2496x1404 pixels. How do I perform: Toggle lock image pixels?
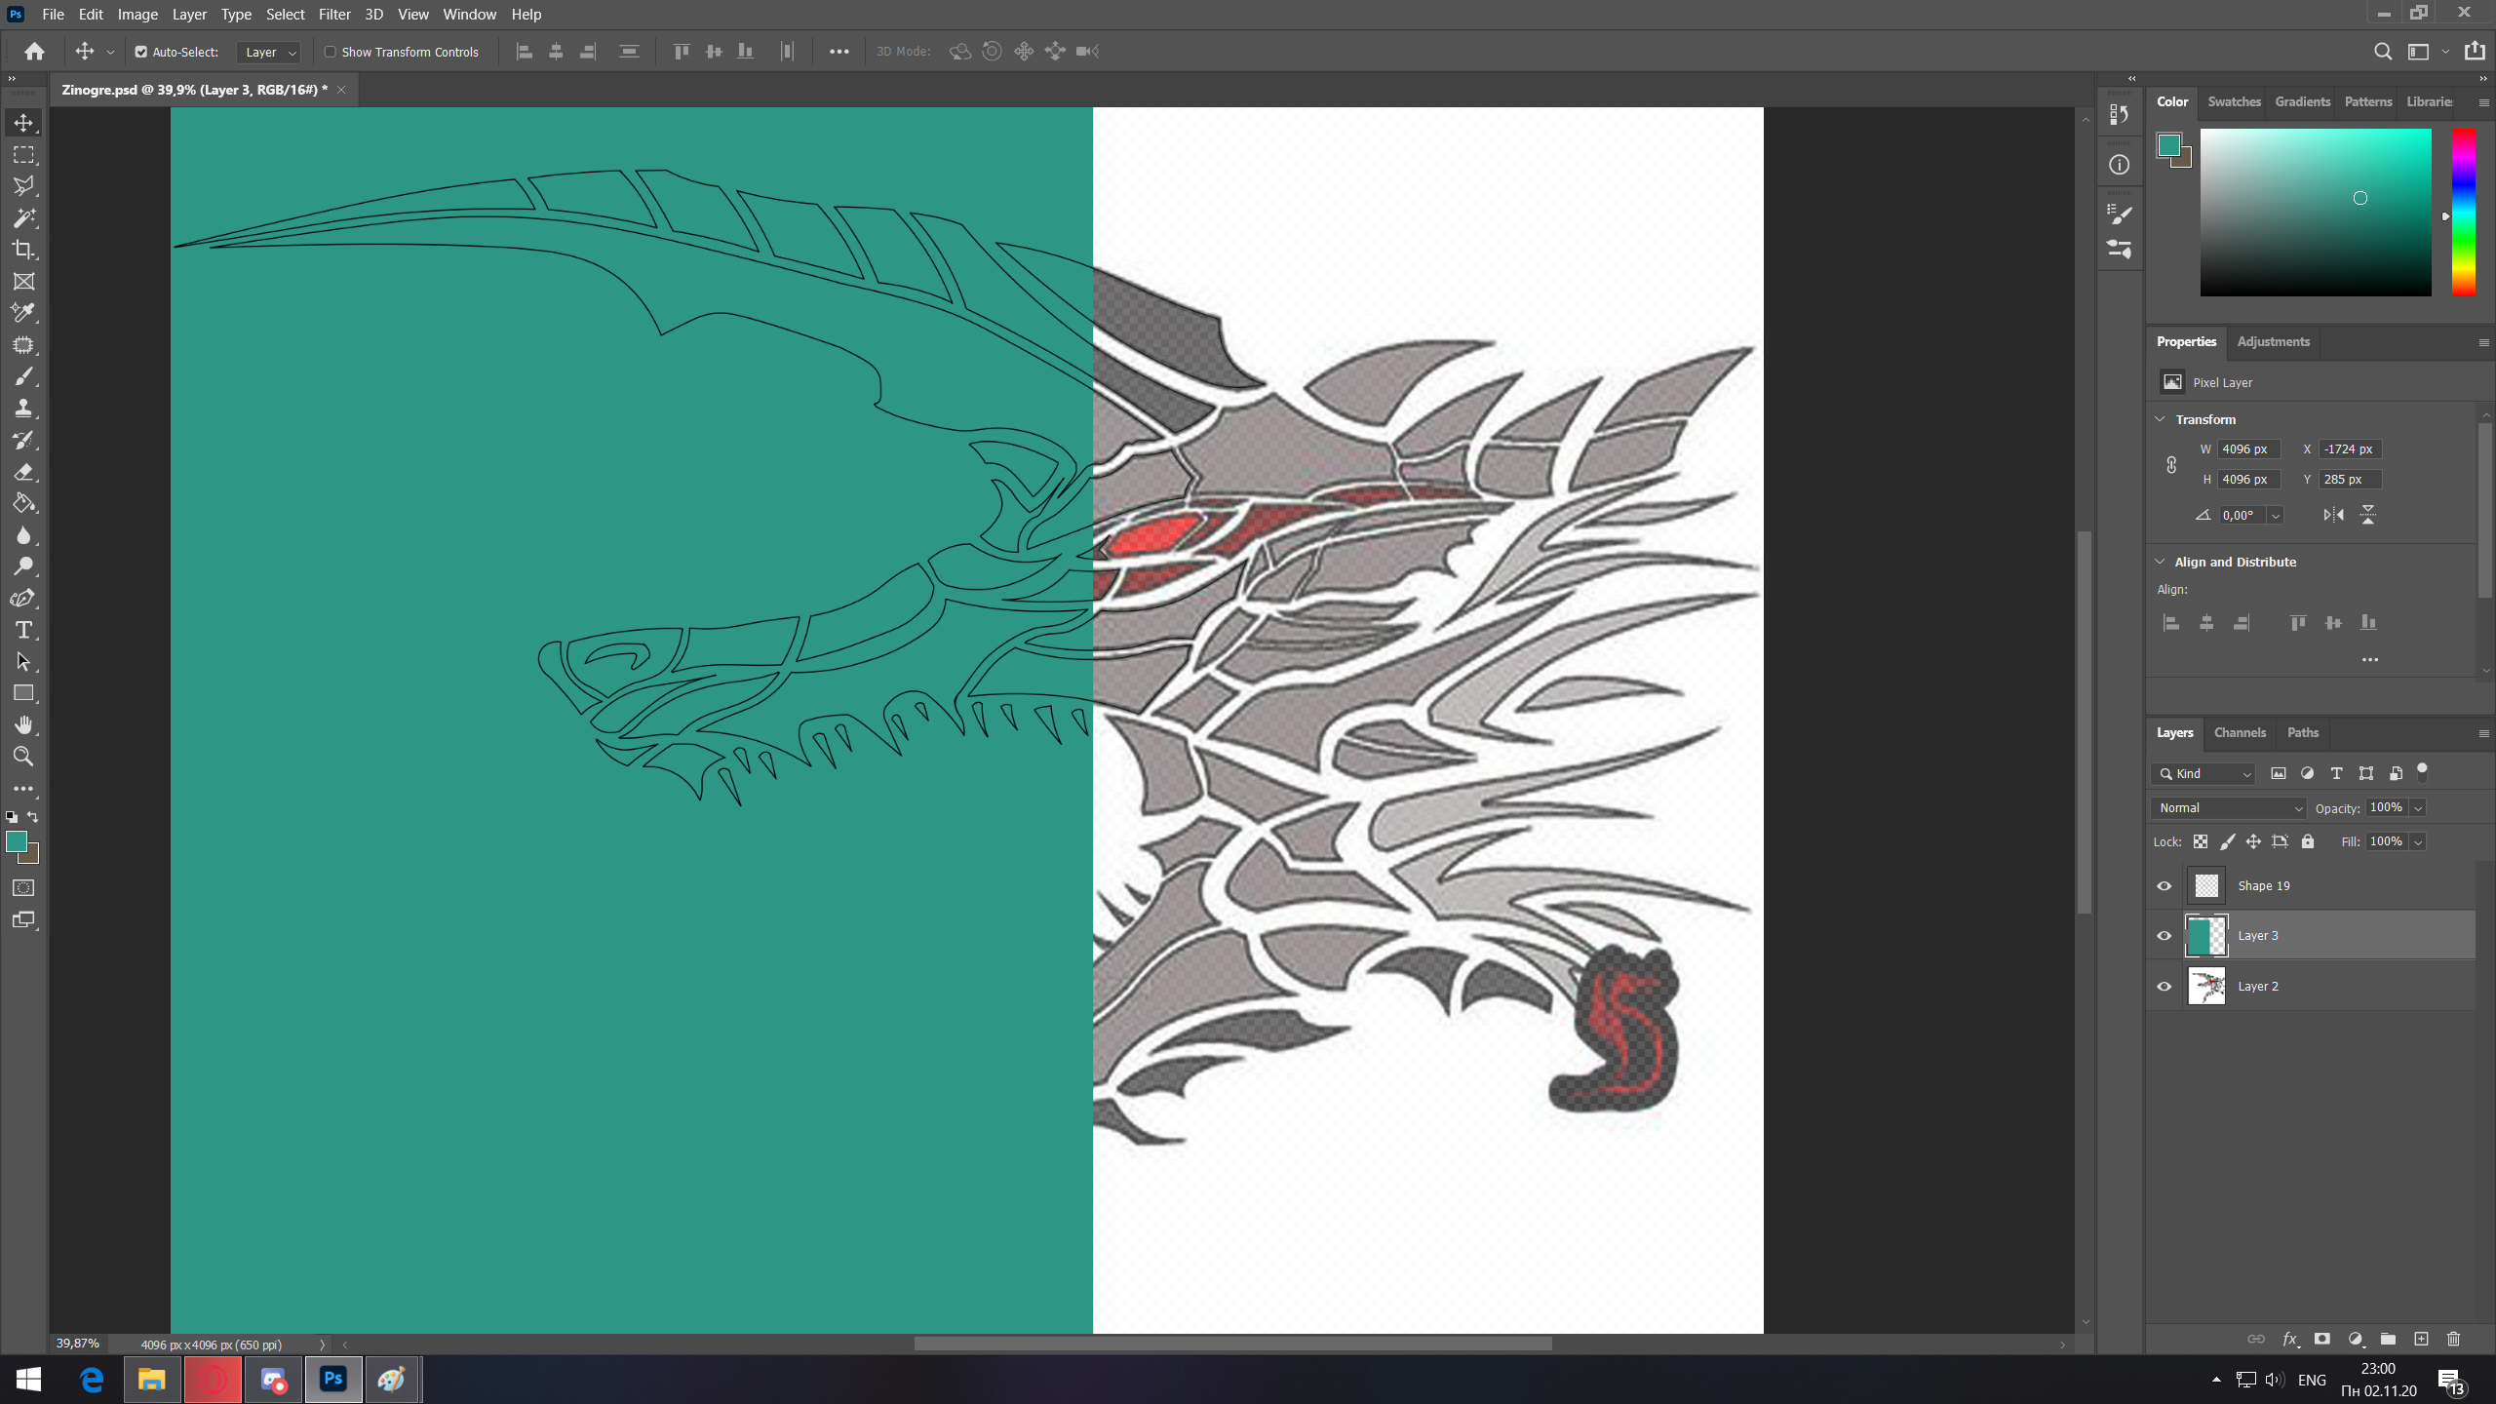pyautogui.click(x=2227, y=841)
